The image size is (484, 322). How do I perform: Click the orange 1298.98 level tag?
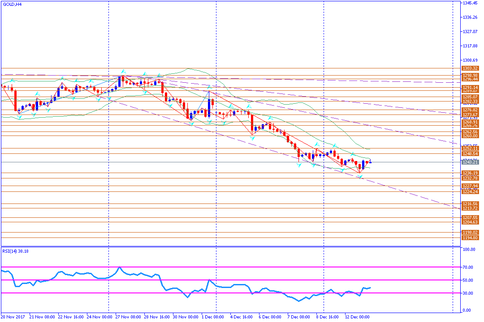point(470,75)
